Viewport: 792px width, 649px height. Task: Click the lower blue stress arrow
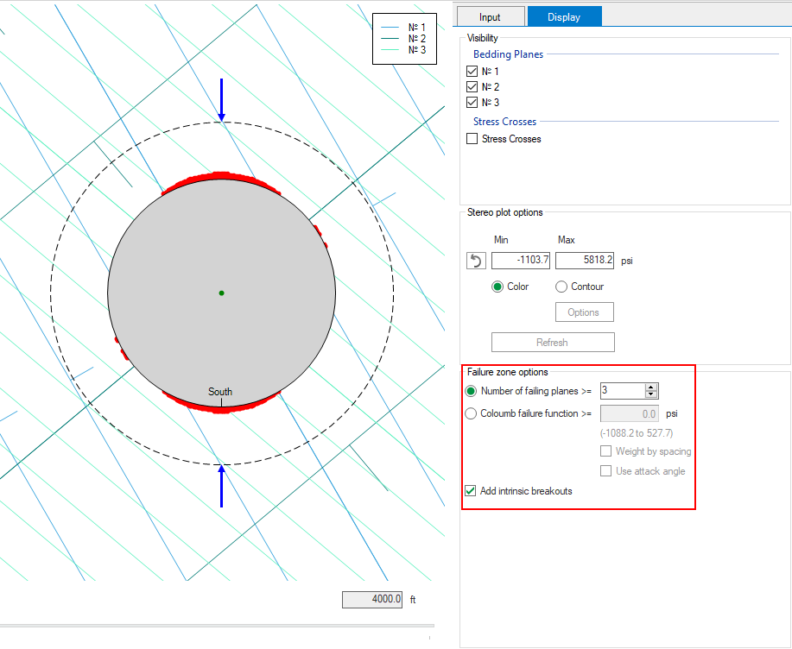click(221, 486)
